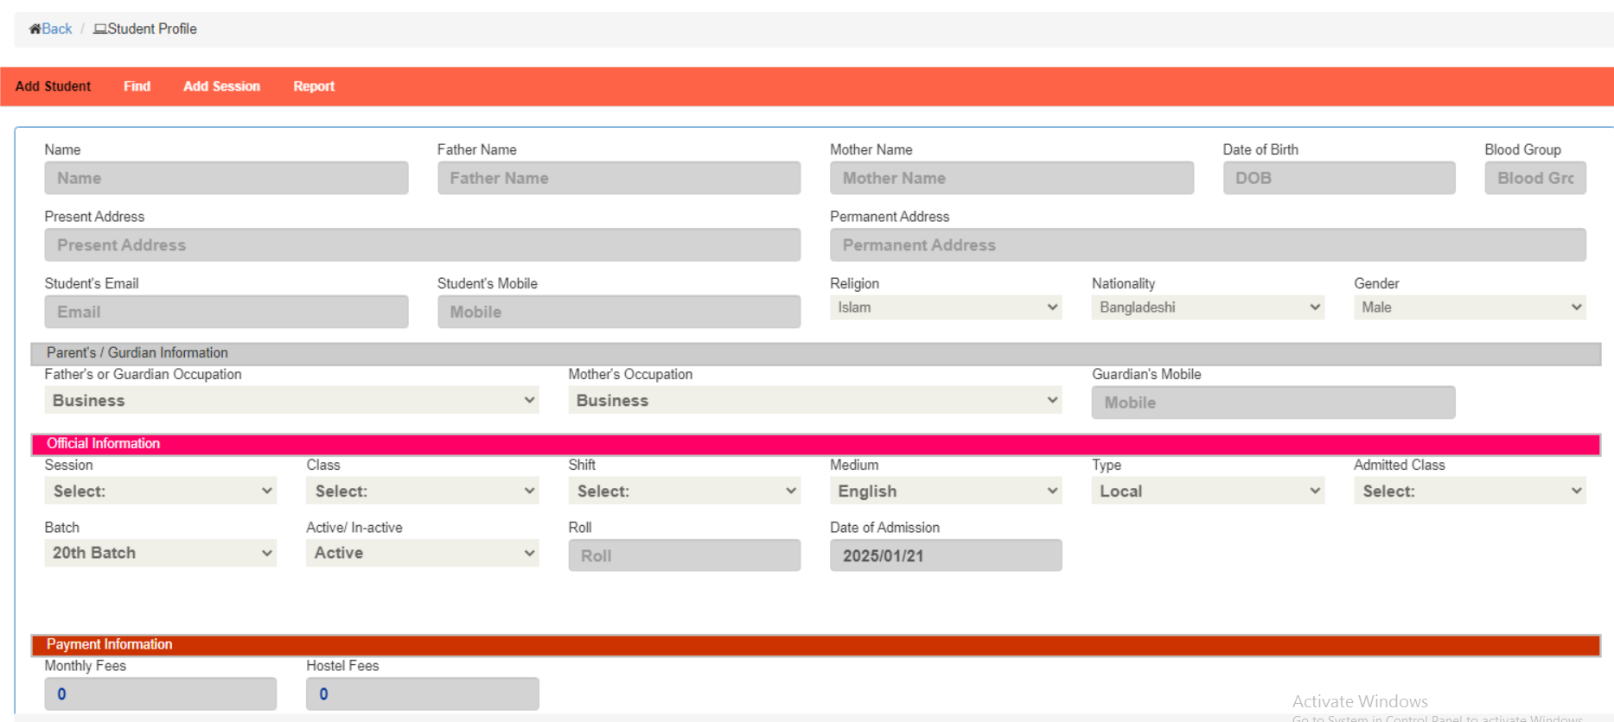Focus the Date of Birth field

coord(1338,178)
